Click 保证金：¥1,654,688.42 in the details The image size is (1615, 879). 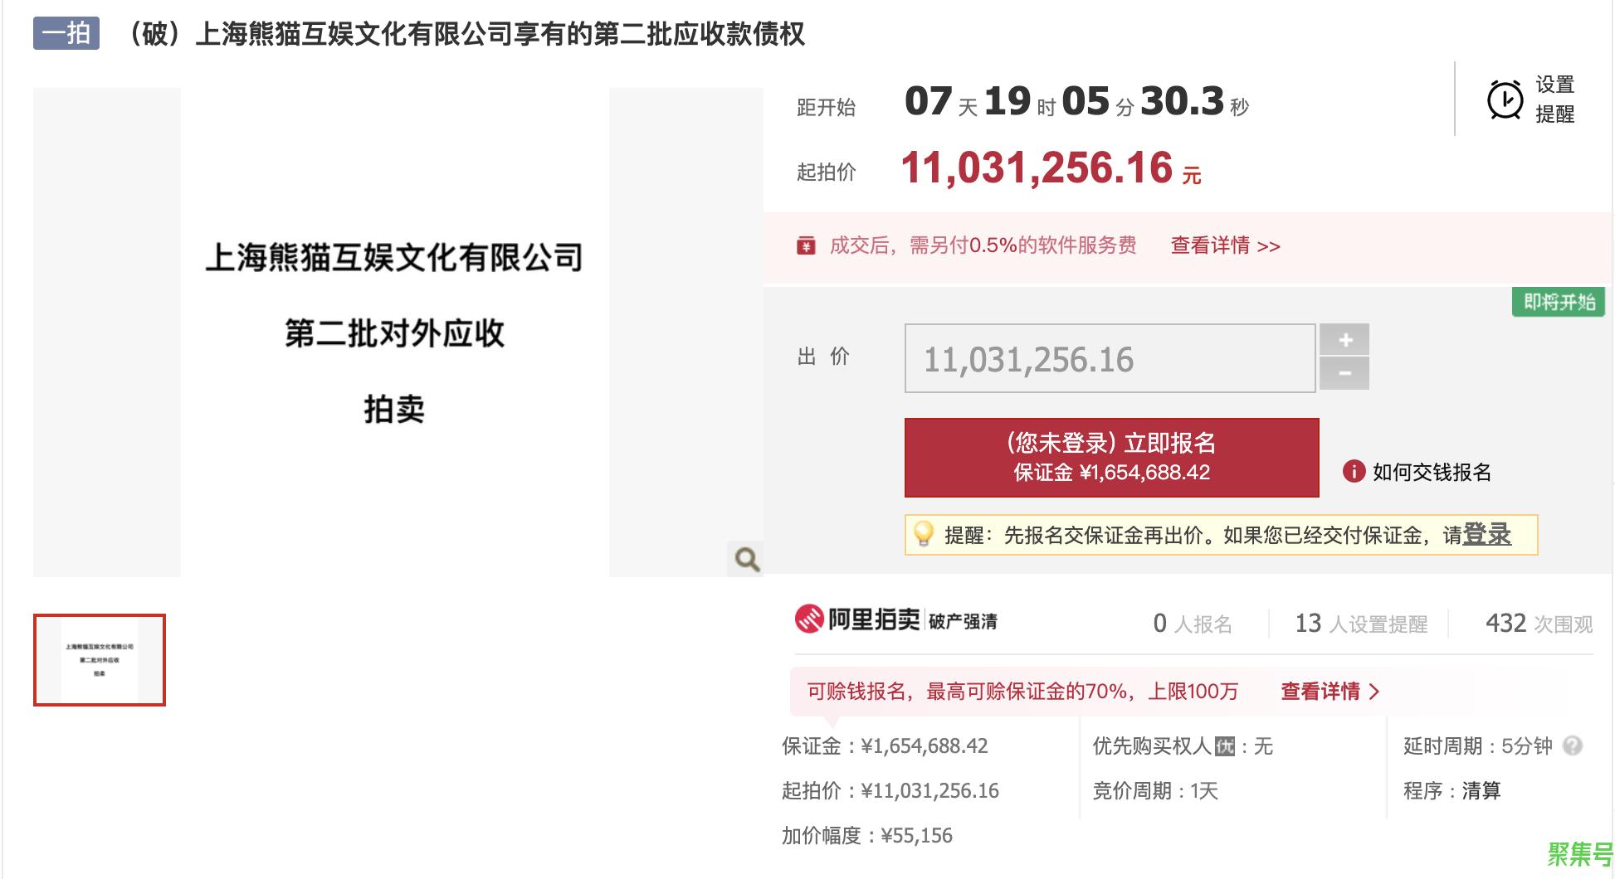click(885, 746)
